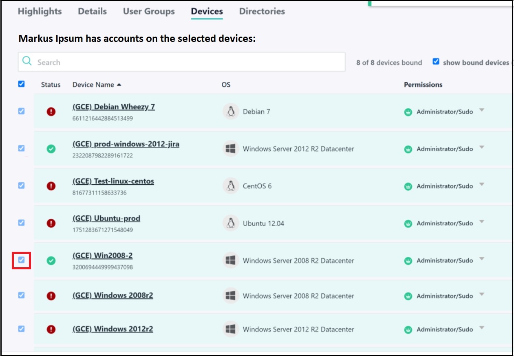Uncheck the show bound devices checkbox

(436, 61)
